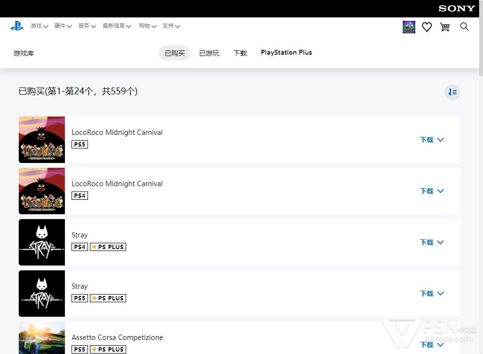Expand 下载 for LocoRoco Midnight Carnival PS4
The height and width of the screenshot is (354, 483).
[432, 191]
